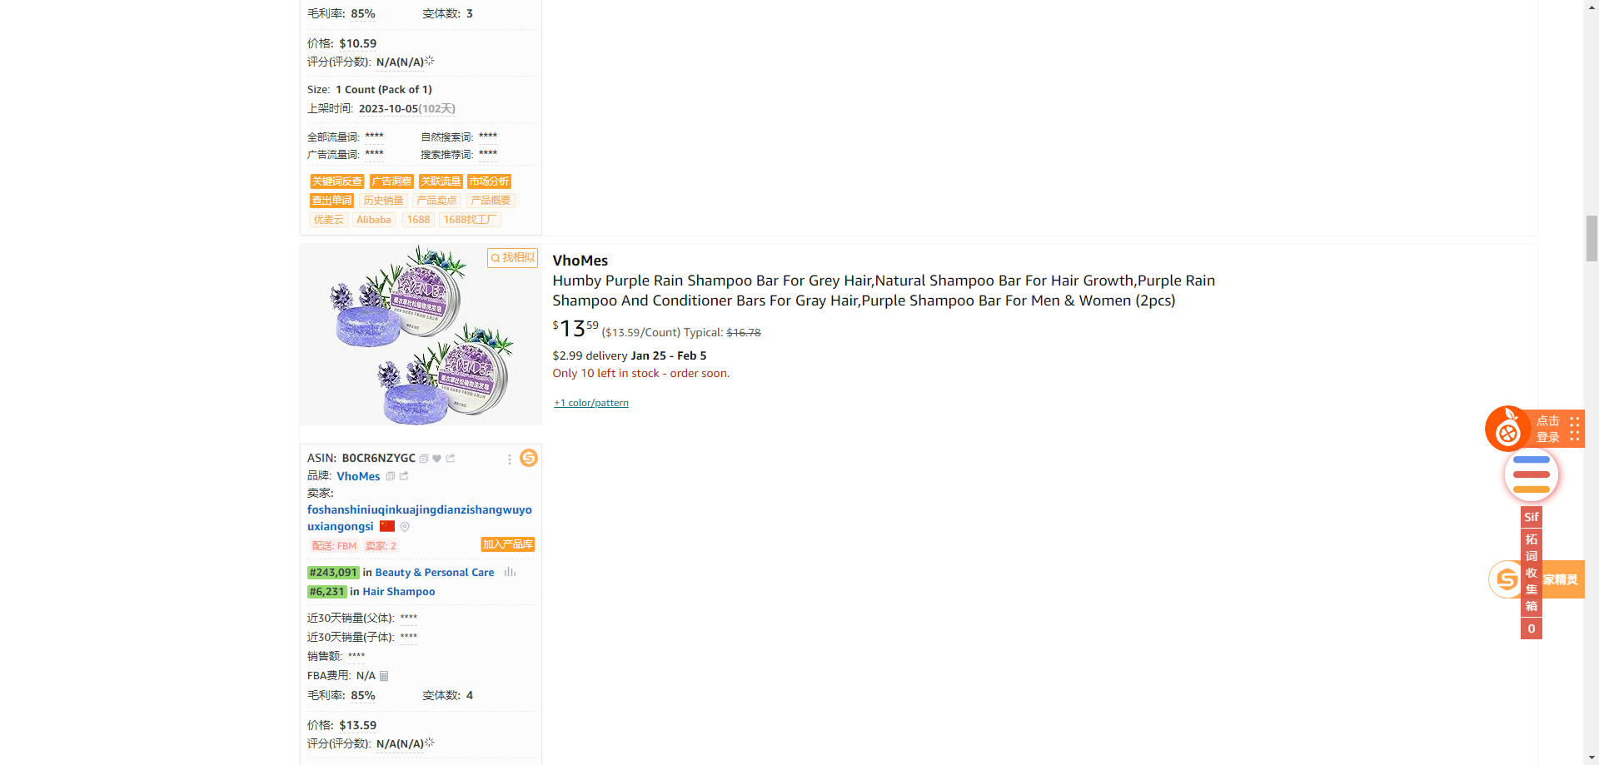Click the 加入产品库 button
Viewport: 1599px width, 765px height.
pos(507,544)
